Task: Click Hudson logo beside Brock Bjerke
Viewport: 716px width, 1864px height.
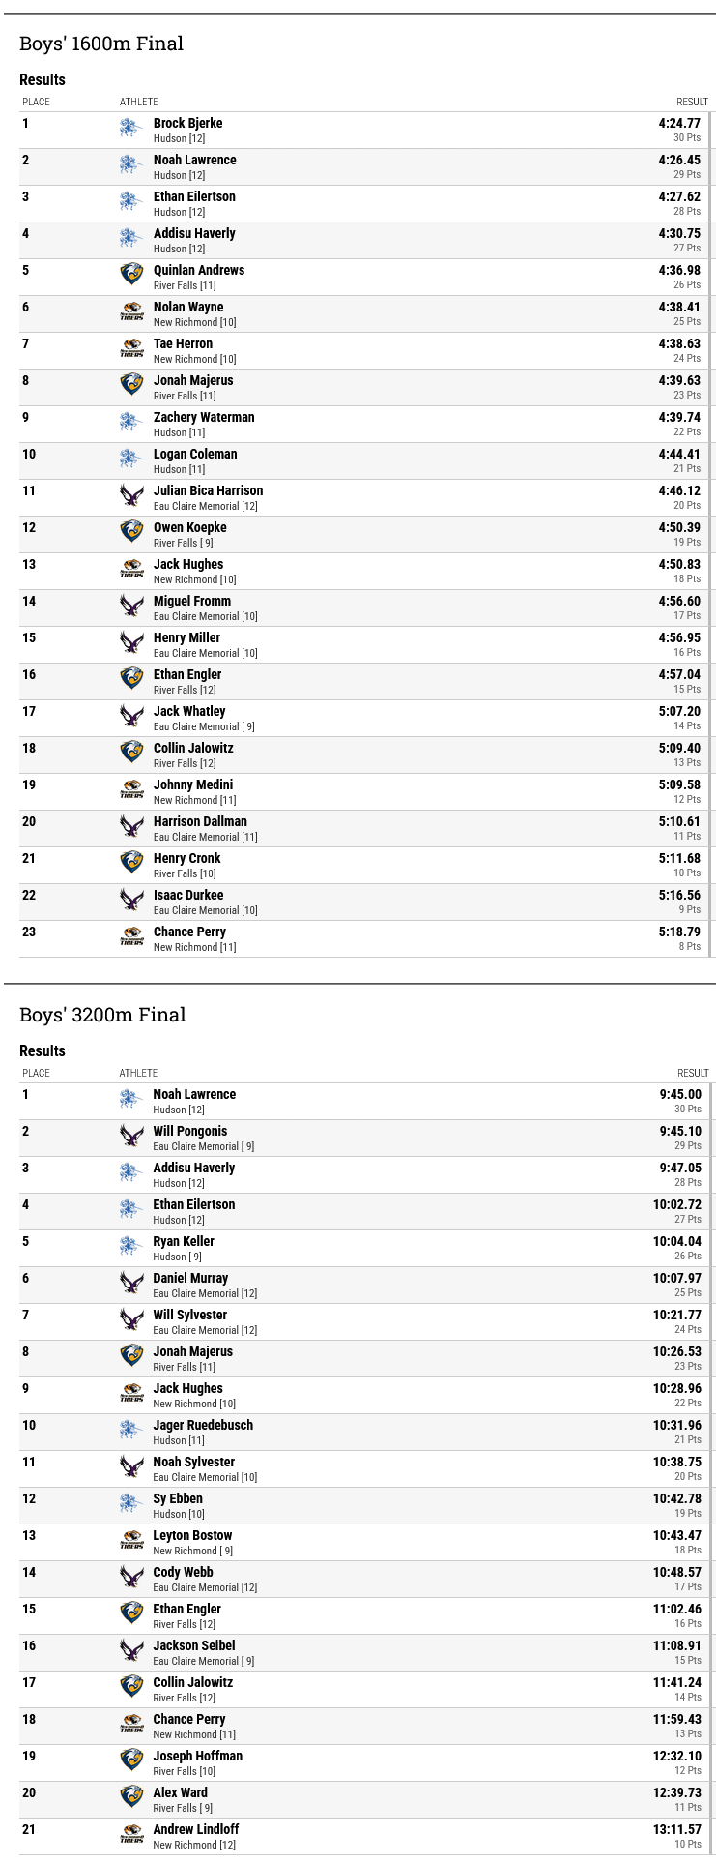Action: point(131,128)
